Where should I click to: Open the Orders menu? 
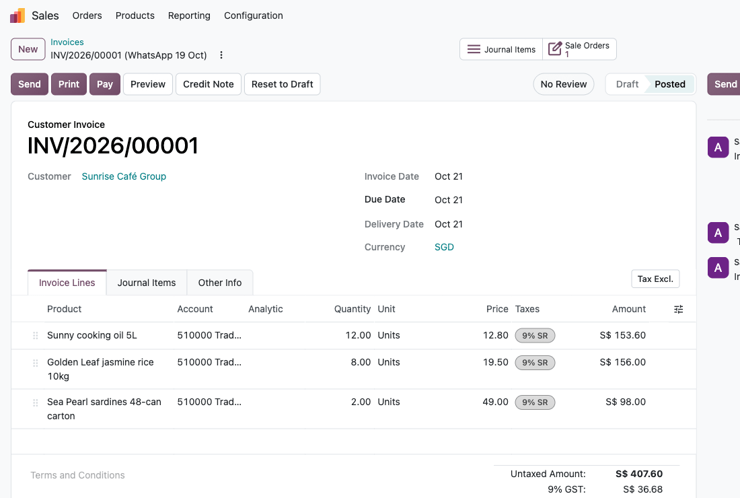coord(87,15)
